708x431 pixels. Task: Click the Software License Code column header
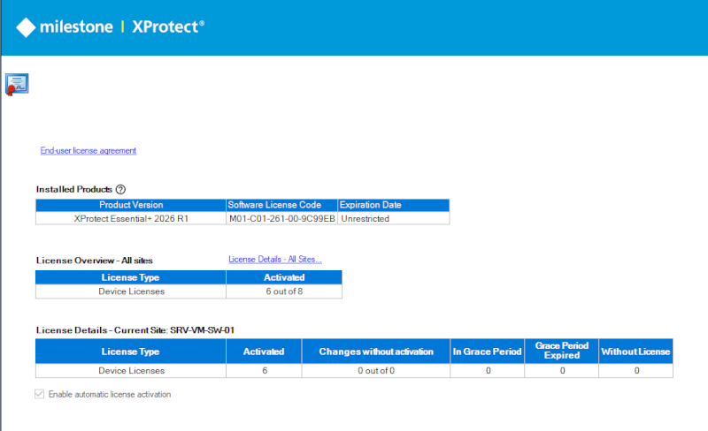[x=281, y=205]
